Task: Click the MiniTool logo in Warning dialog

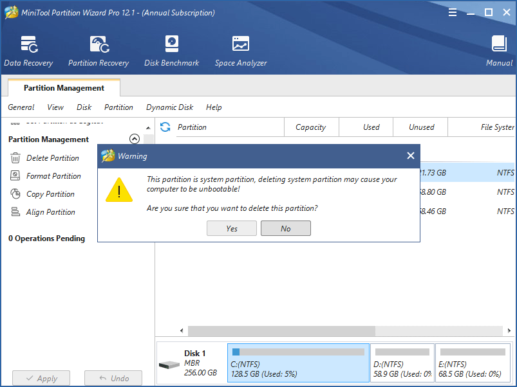Action: (x=108, y=156)
